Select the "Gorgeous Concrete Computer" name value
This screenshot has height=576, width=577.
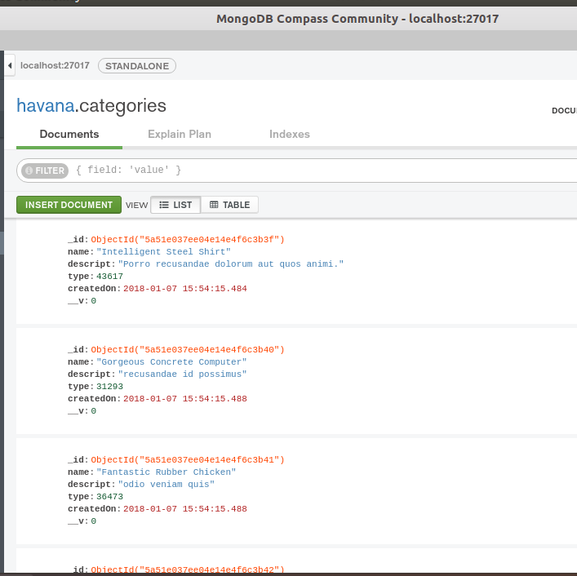click(171, 361)
